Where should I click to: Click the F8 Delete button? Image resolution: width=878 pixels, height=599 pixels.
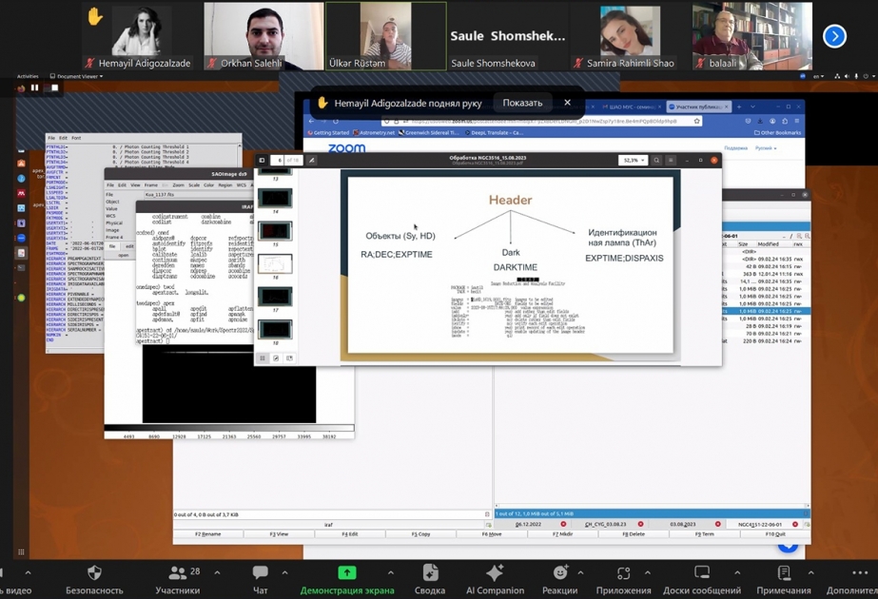click(634, 534)
